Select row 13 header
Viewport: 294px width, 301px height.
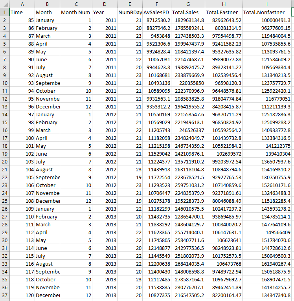5,106
